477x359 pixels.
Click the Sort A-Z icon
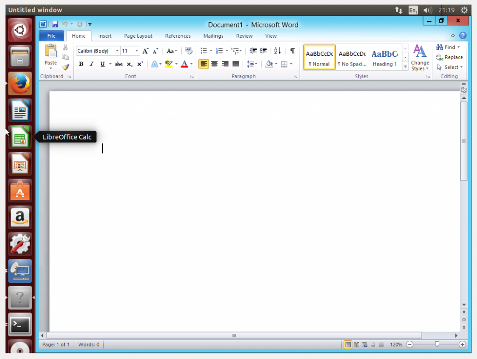pos(277,51)
